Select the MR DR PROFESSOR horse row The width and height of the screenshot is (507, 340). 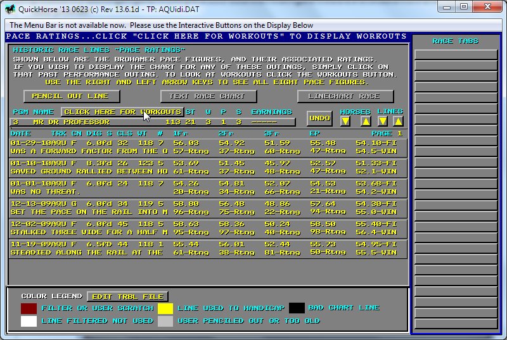pos(152,122)
